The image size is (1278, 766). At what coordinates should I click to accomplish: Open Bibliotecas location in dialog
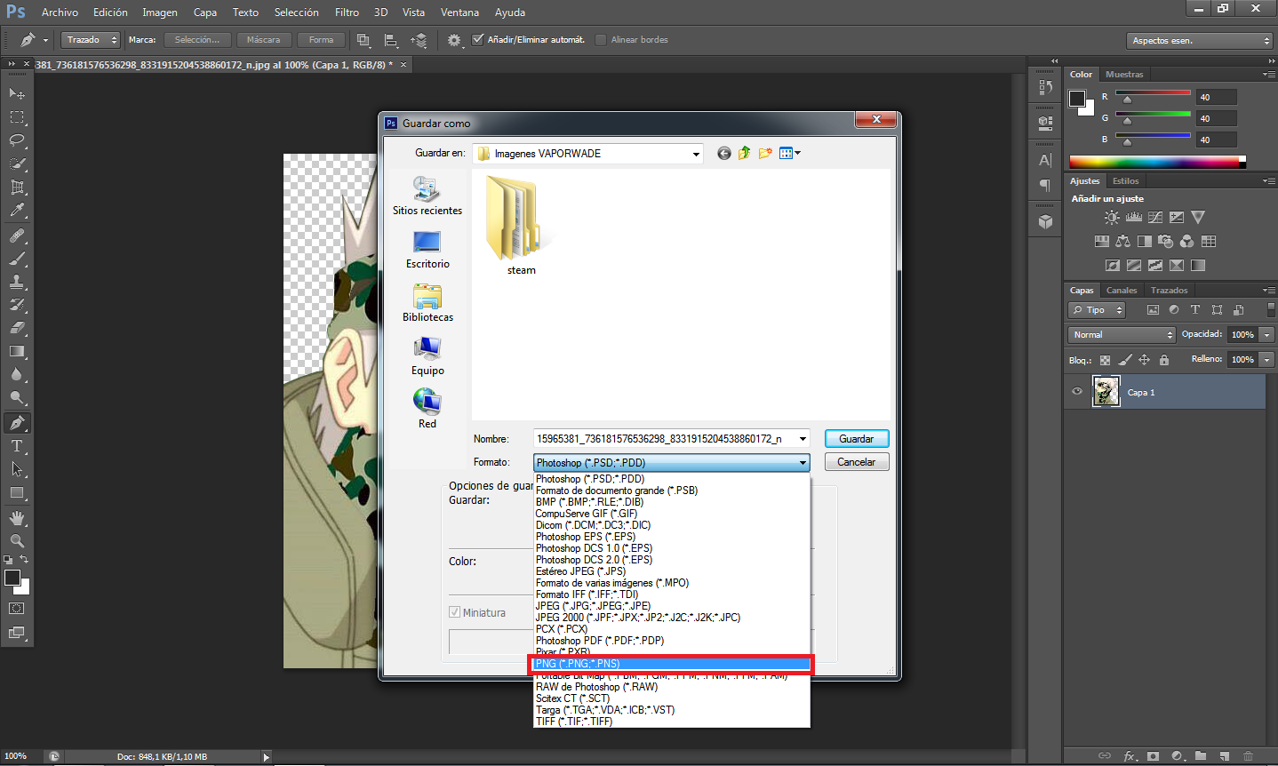(x=427, y=303)
